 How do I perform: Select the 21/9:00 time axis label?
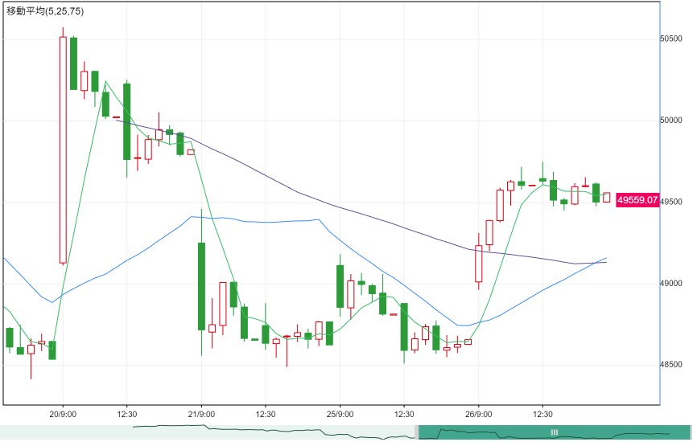point(201,414)
